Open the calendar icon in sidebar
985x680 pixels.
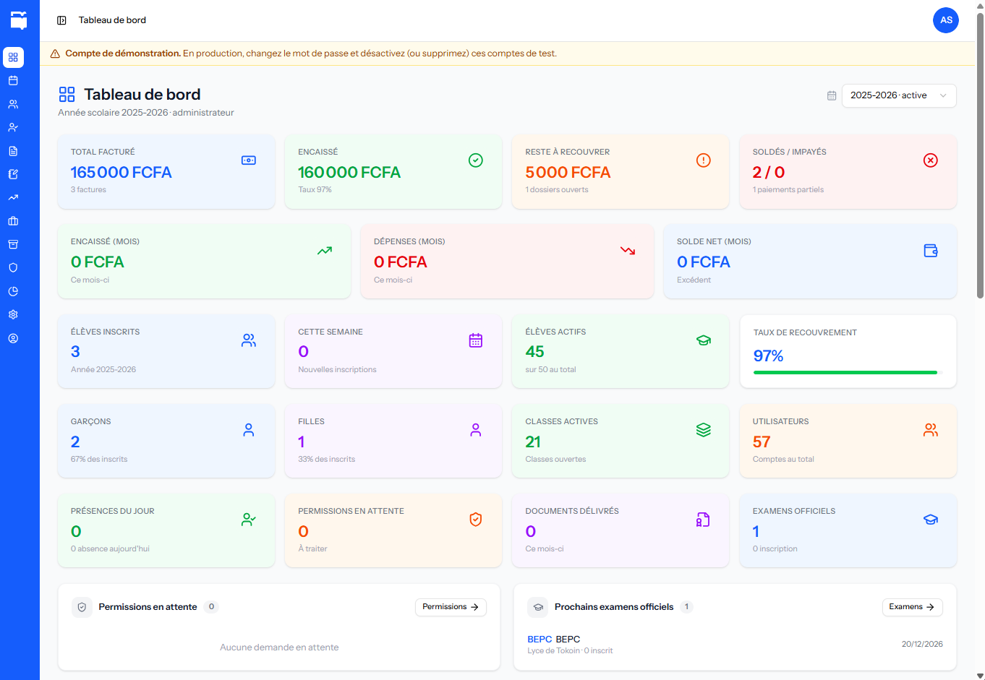(x=13, y=81)
